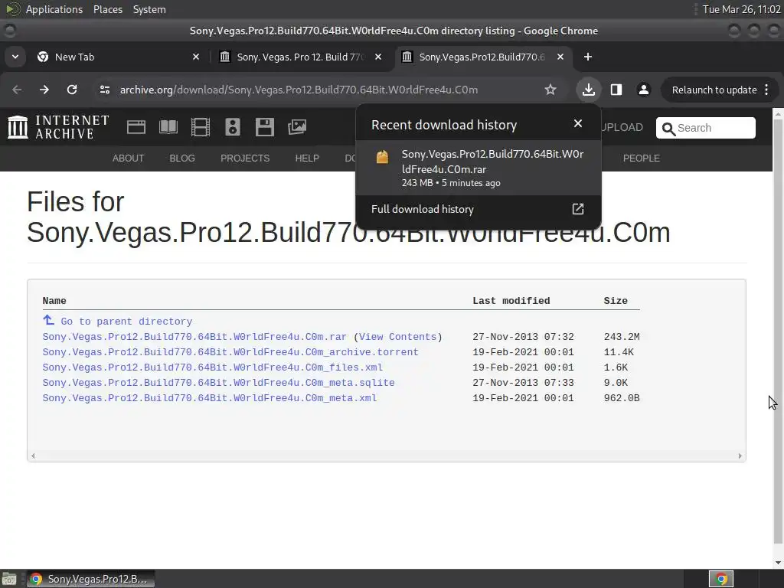Screen dimensions: 784x588
Task: Click View Contents link
Action: 397,337
